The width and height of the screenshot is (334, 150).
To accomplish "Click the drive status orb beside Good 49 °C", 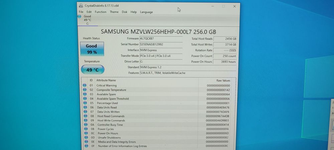I will pyautogui.click(x=79, y=16).
